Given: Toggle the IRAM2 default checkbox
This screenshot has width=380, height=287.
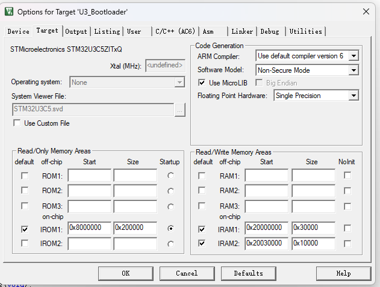Looking at the screenshot, I should pyautogui.click(x=202, y=243).
